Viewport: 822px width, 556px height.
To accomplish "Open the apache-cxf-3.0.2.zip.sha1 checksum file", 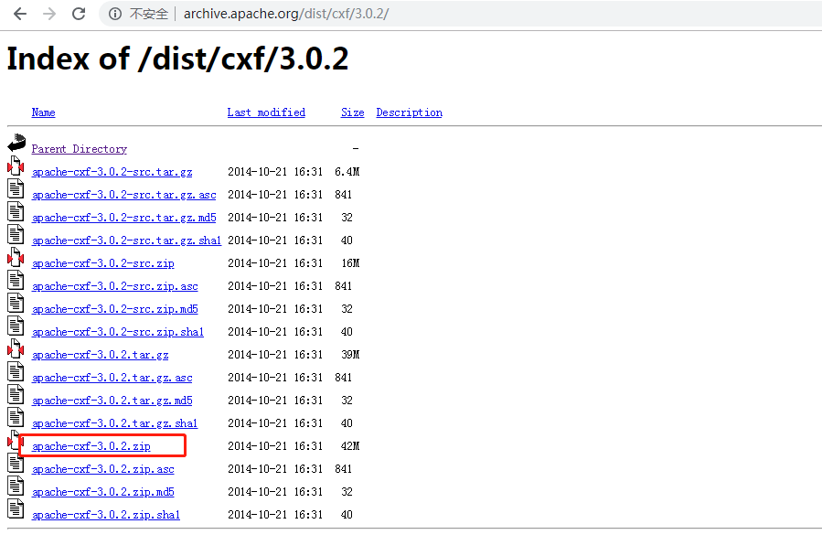I will [105, 514].
